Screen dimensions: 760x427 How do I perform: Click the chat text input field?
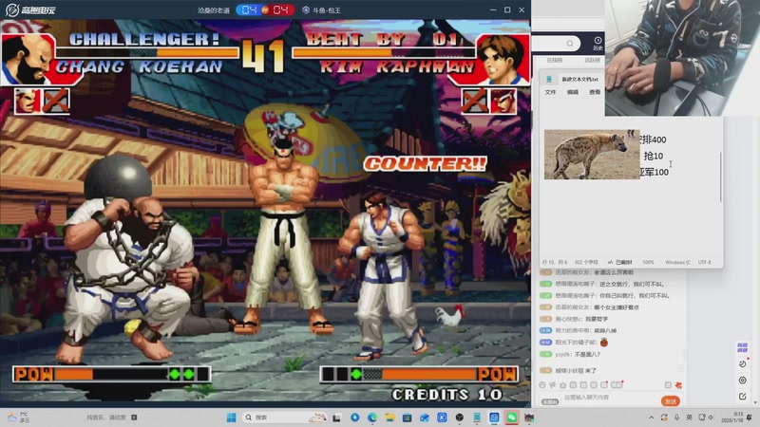[611, 398]
